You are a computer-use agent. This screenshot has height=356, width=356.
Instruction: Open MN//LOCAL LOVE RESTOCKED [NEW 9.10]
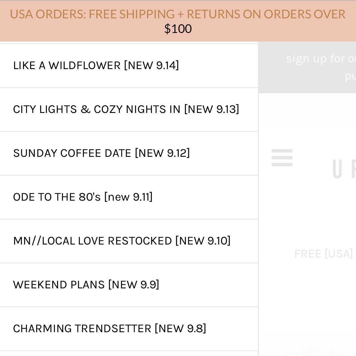122,241
